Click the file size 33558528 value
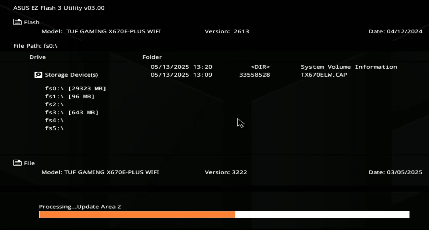Screen dimensions: 429x230 point(254,75)
